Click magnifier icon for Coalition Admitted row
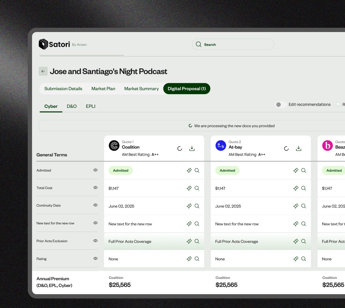345x308 pixels. (x=197, y=170)
